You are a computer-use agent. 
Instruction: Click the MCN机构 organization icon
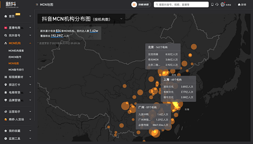[x=6, y=43]
